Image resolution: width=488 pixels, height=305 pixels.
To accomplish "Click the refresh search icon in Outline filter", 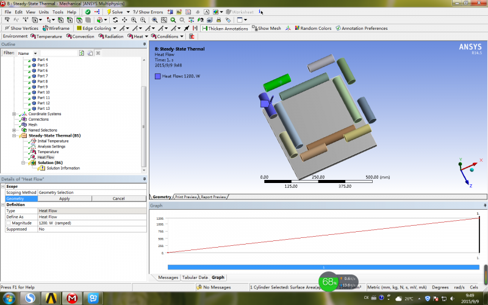I will pos(82,53).
